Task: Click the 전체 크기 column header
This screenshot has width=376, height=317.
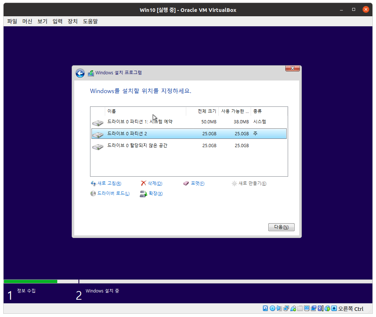Action: click(x=202, y=111)
